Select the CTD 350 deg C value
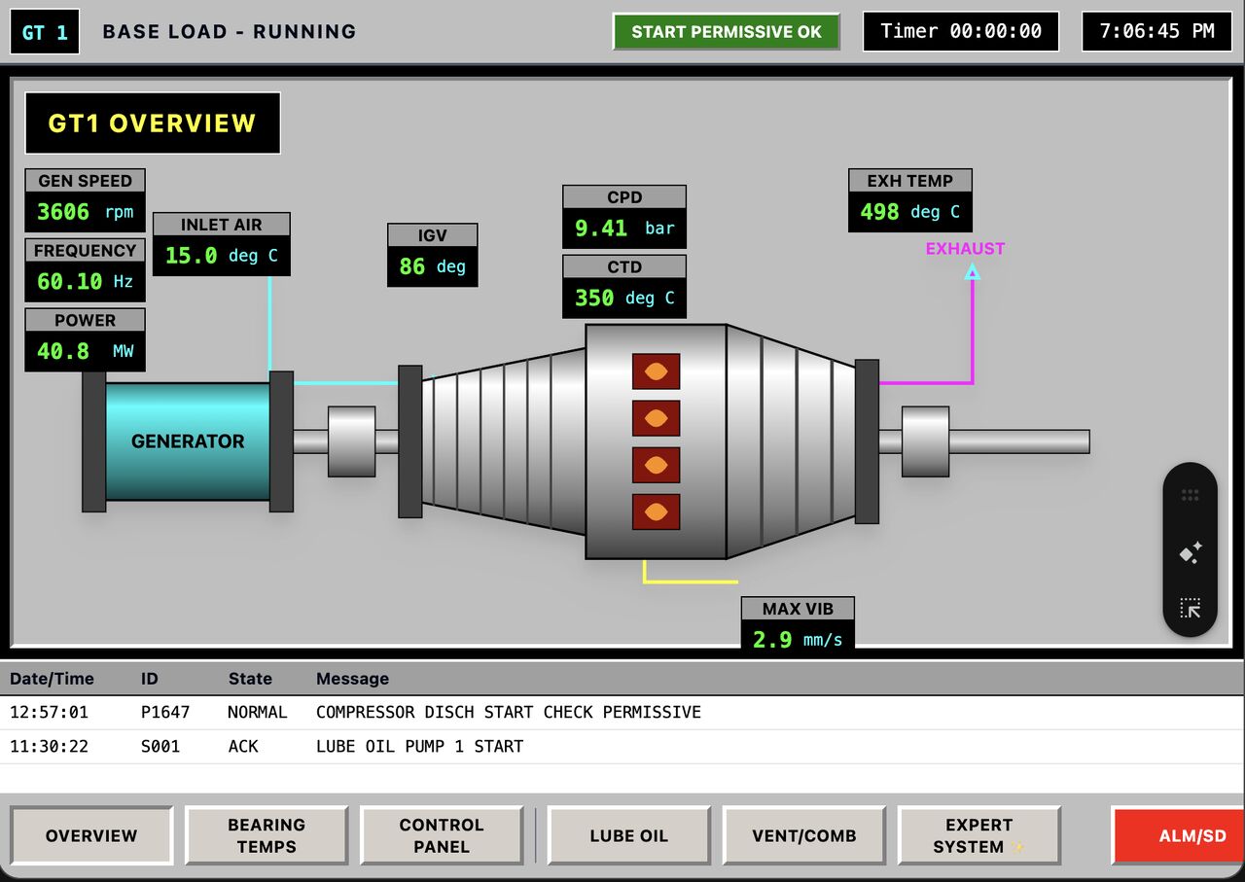1245x882 pixels. point(624,298)
